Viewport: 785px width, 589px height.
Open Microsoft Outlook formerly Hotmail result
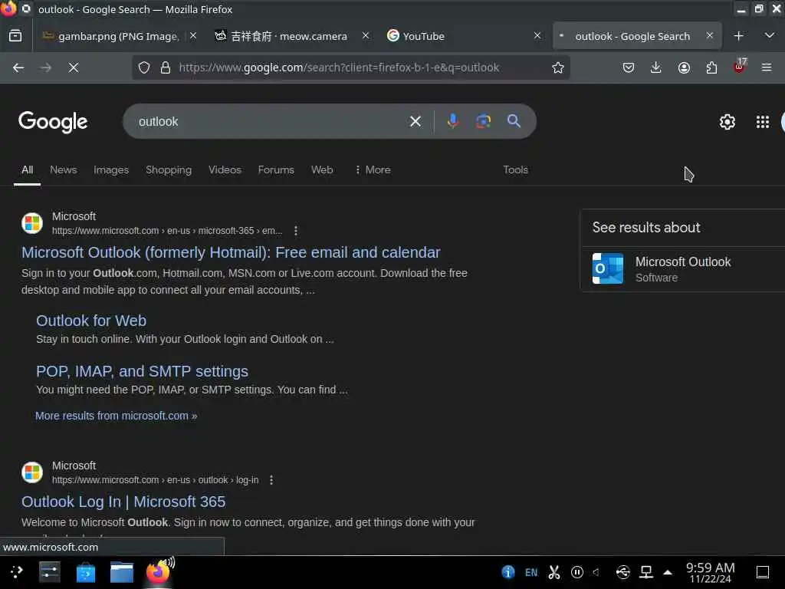pyautogui.click(x=231, y=252)
